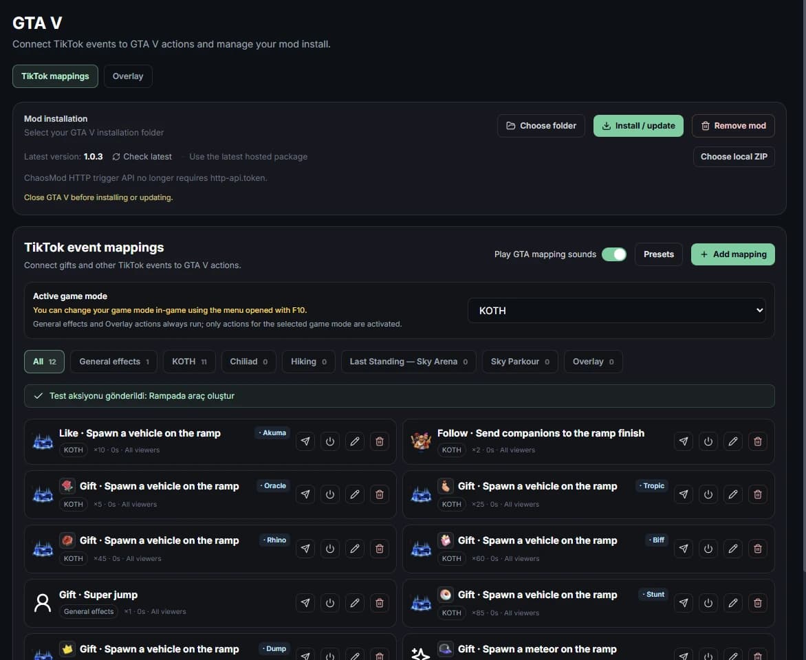Image resolution: width=806 pixels, height=660 pixels.
Task: Click Choose local ZIP button
Action: click(x=734, y=157)
